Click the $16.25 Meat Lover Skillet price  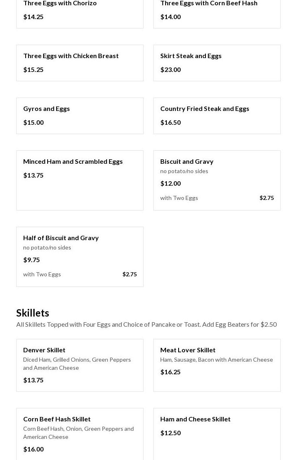pos(170,372)
